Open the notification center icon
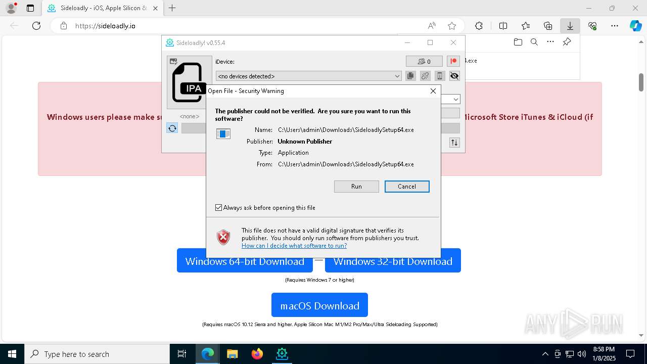The height and width of the screenshot is (364, 647). pyautogui.click(x=630, y=354)
